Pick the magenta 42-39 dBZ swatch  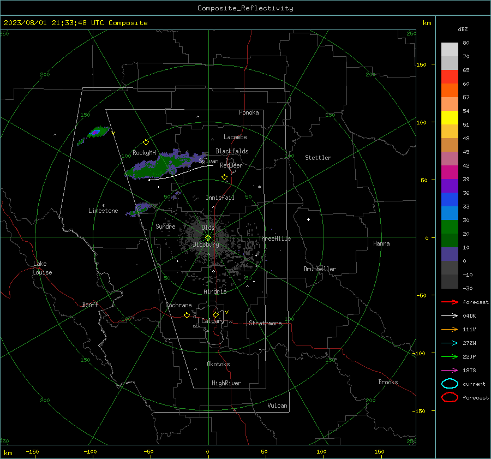450,172
